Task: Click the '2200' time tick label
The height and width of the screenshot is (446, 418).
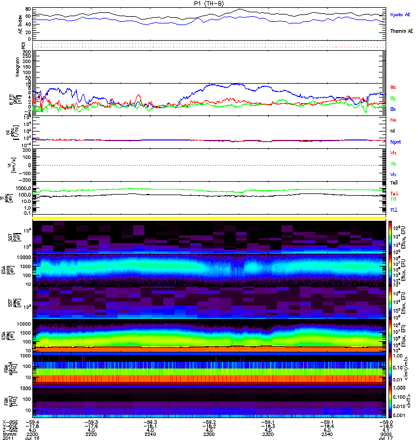Action: 32,434
